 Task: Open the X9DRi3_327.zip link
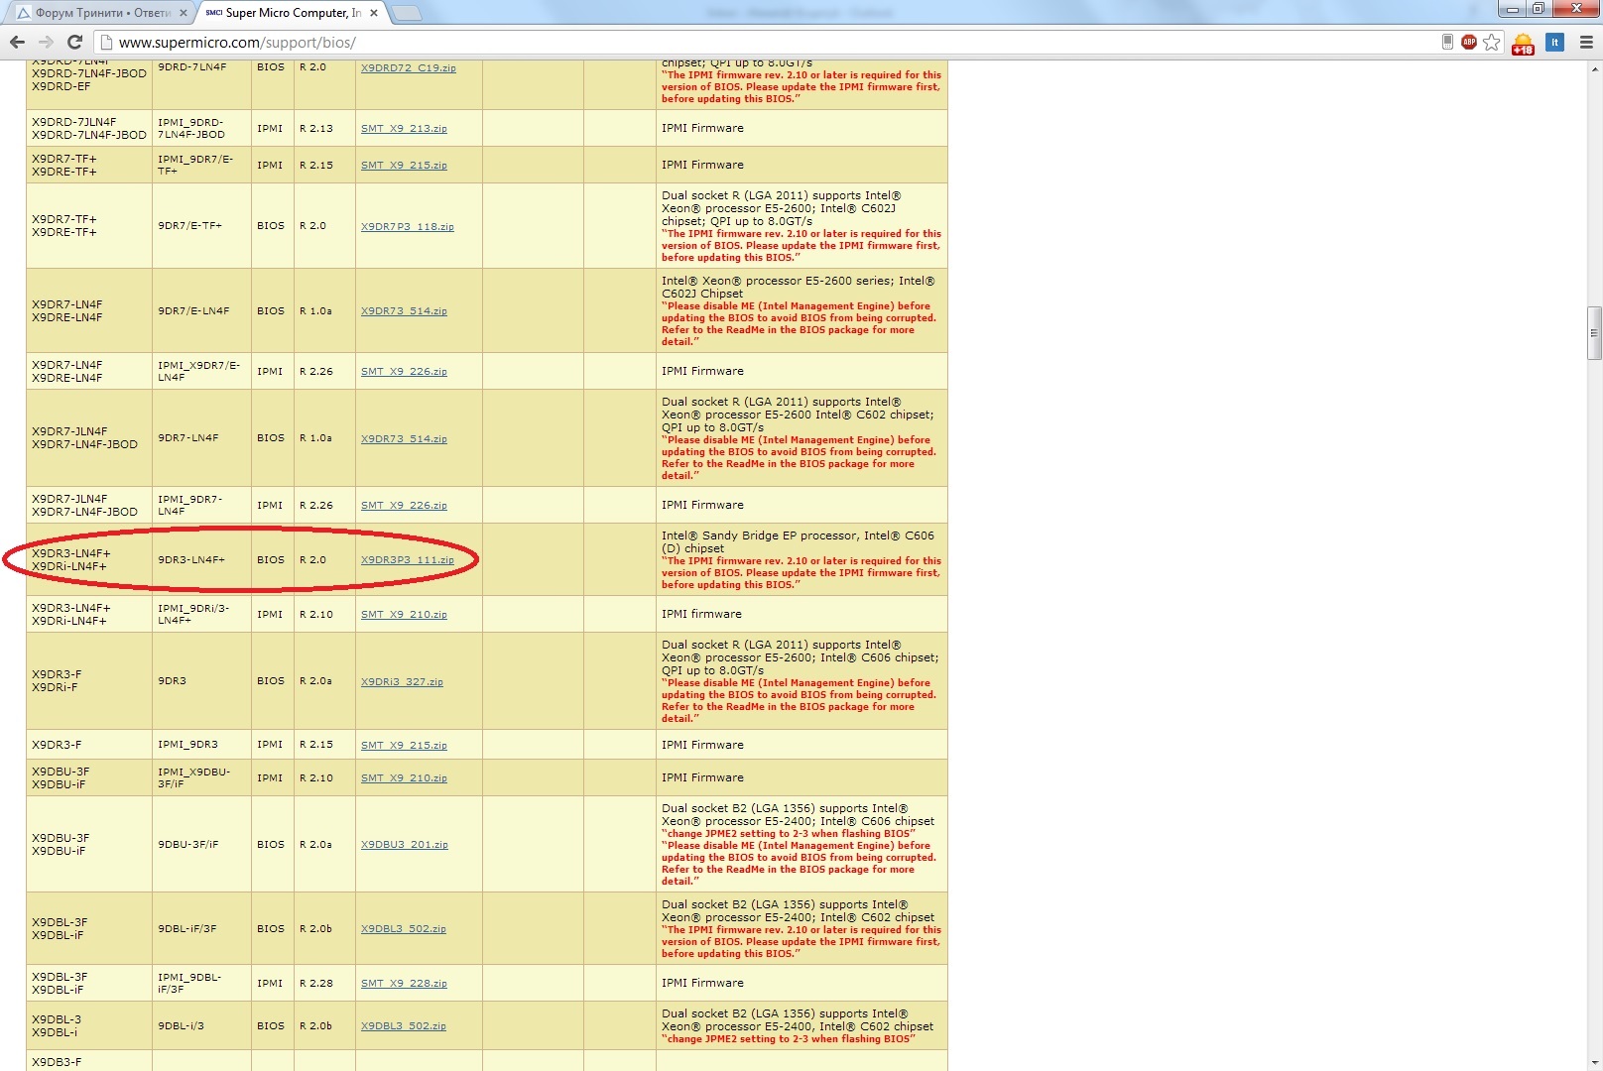pos(402,682)
